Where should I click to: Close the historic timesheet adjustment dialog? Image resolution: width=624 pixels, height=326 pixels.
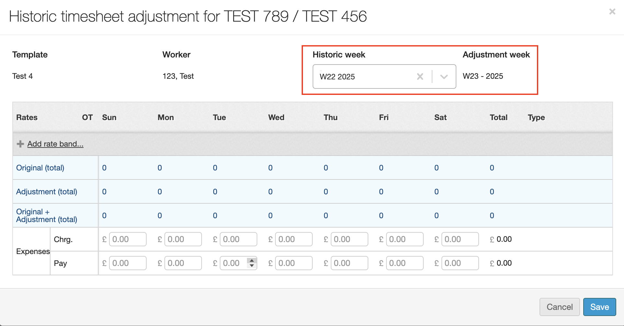(612, 12)
